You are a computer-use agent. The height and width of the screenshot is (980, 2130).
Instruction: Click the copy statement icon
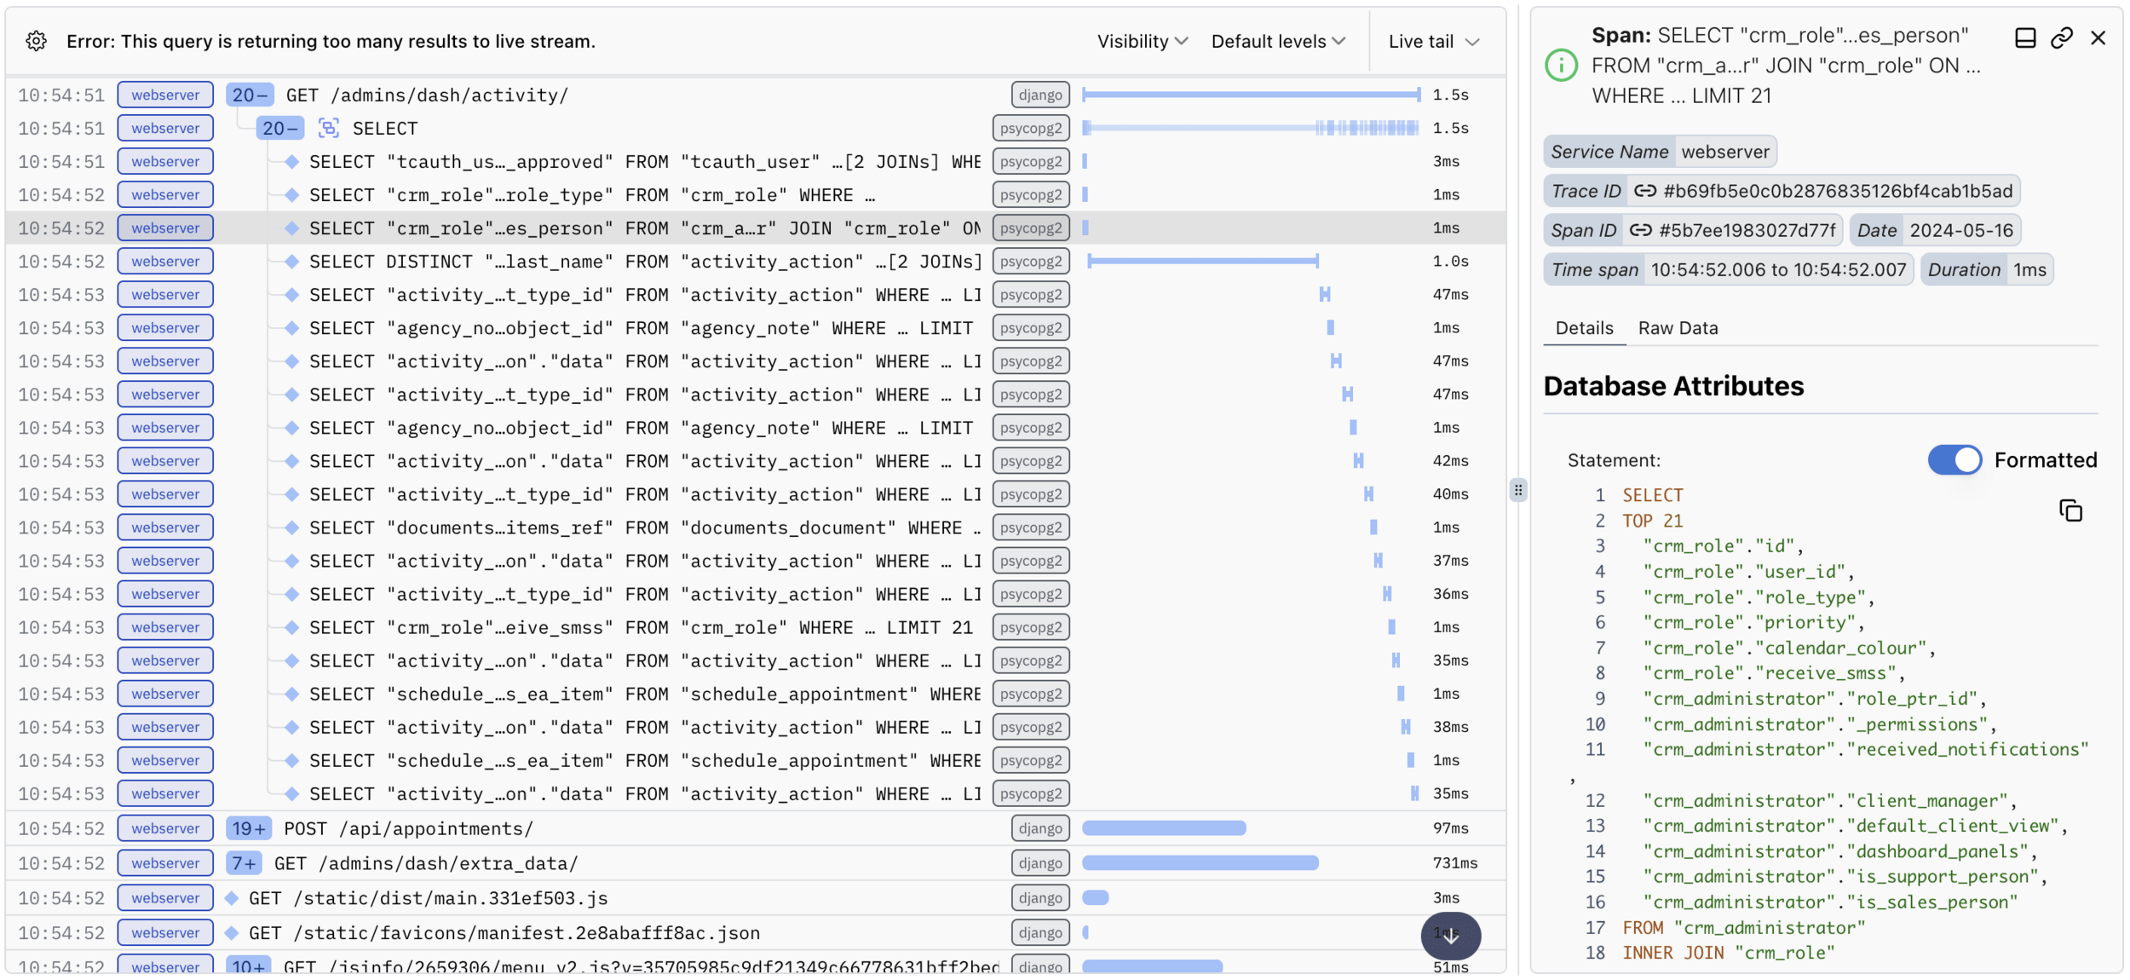coord(2070,510)
